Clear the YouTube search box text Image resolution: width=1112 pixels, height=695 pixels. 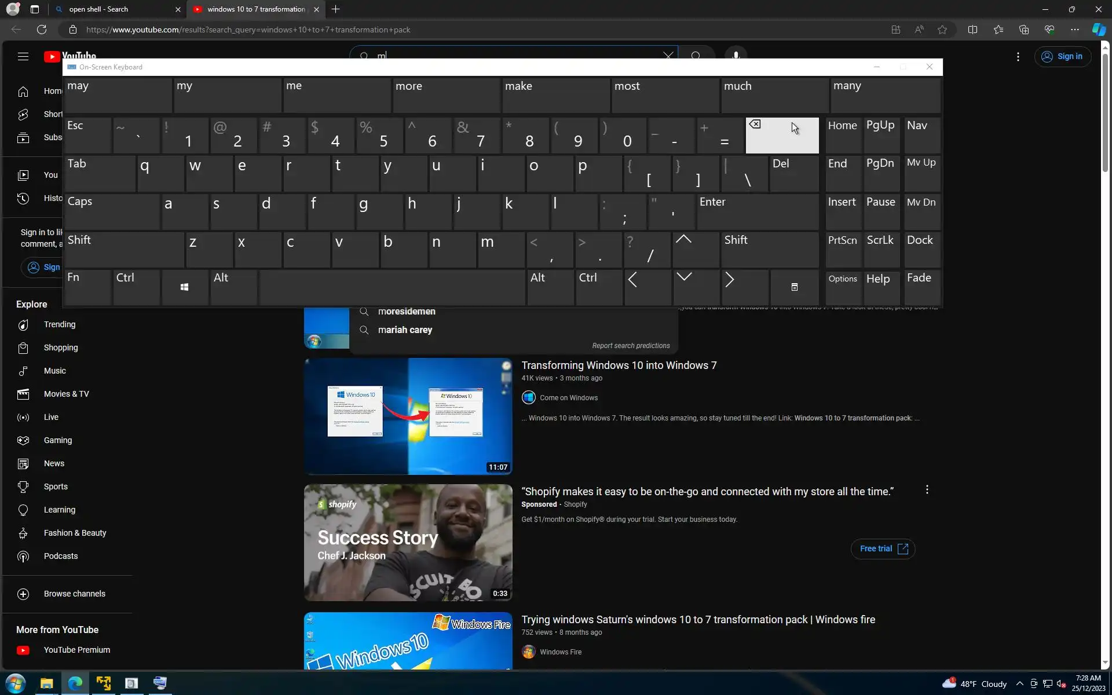click(x=668, y=55)
